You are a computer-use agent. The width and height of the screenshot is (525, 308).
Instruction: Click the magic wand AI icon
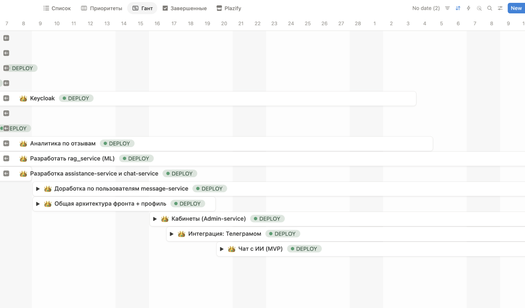(479, 8)
